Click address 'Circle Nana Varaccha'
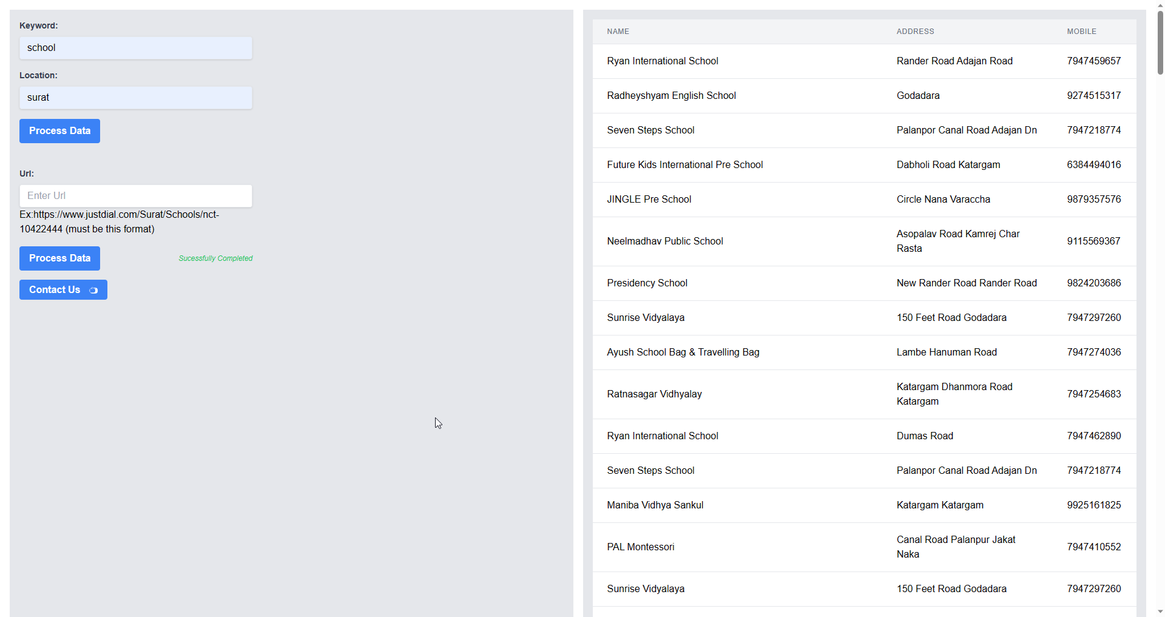The image size is (1165, 617). 943,200
